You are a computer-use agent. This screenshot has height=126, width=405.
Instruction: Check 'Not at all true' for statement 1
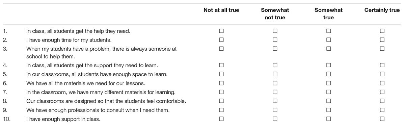click(x=221, y=31)
